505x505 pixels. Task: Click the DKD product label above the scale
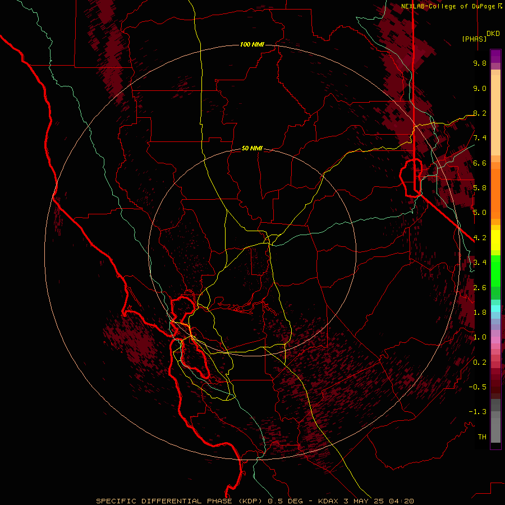point(493,34)
